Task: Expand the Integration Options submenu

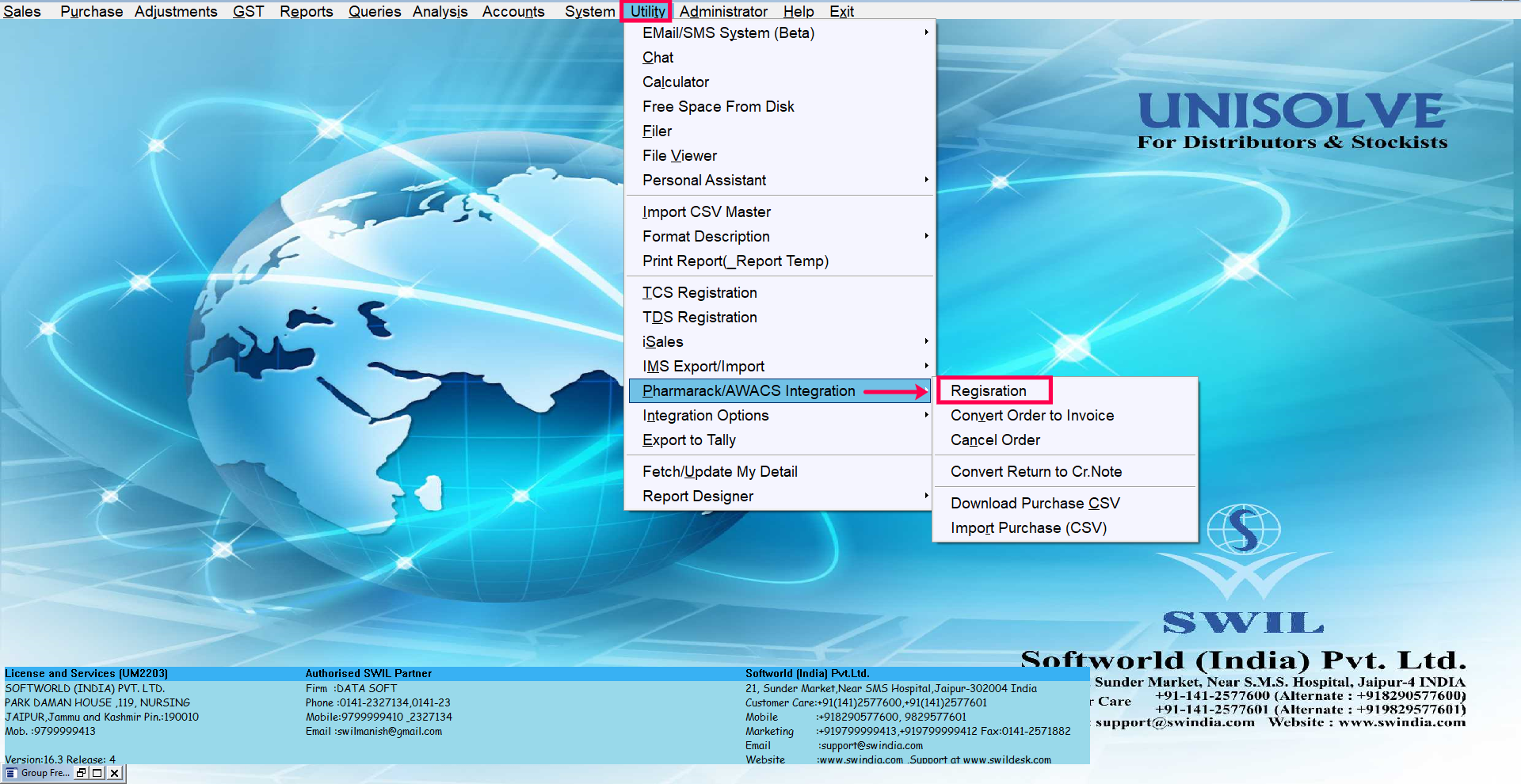Action: 780,415
